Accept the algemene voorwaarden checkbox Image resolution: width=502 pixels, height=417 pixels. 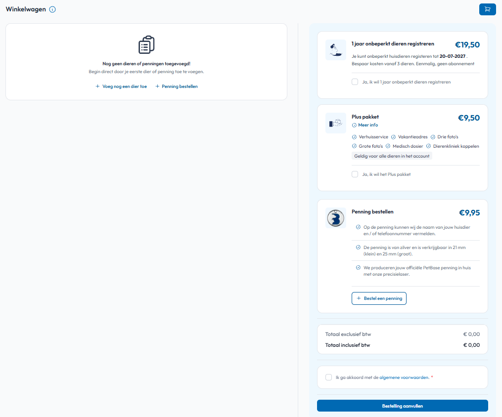(328, 377)
